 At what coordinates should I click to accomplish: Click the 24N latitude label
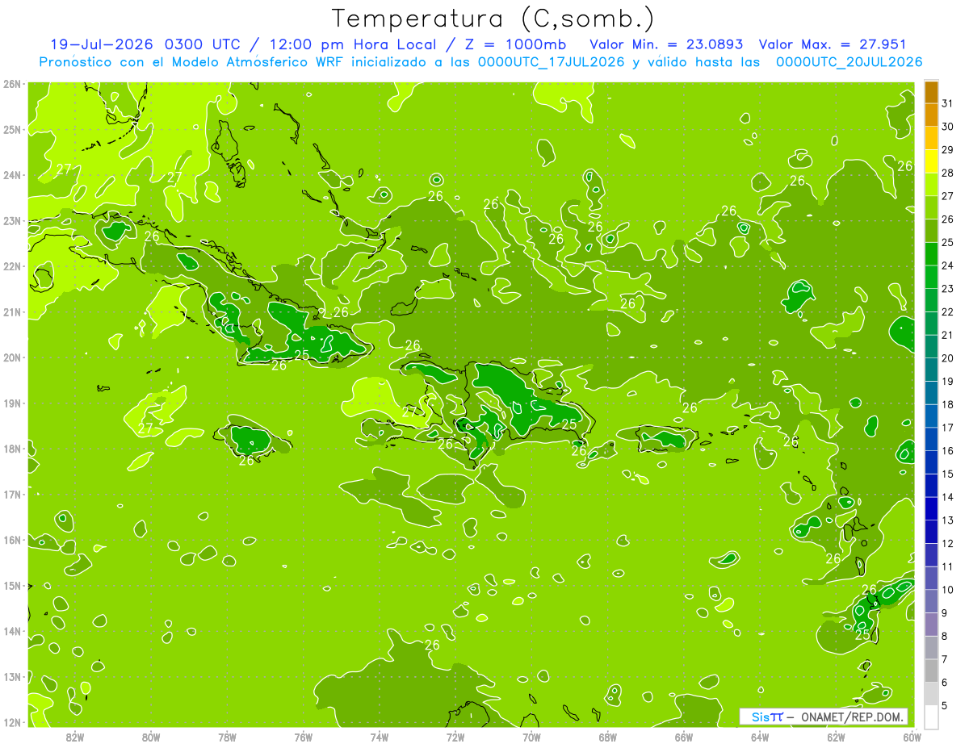click(x=12, y=175)
